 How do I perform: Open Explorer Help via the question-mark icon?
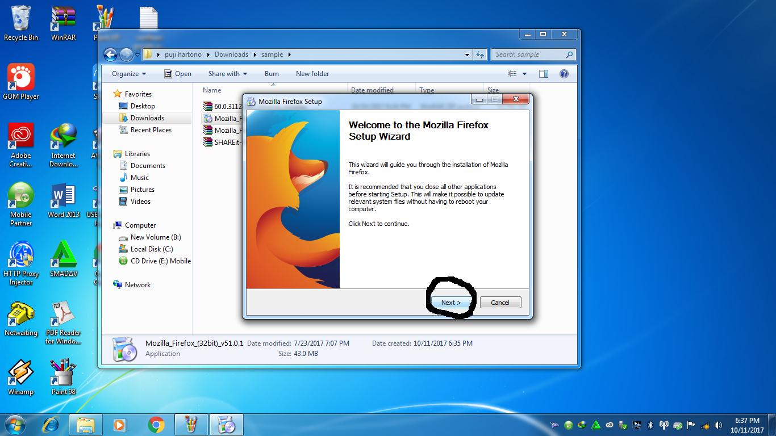tap(564, 74)
